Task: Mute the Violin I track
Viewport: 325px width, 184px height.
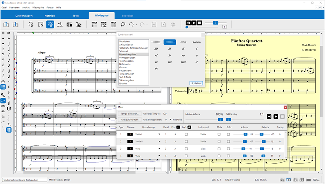Action: pyautogui.click(x=219, y=135)
